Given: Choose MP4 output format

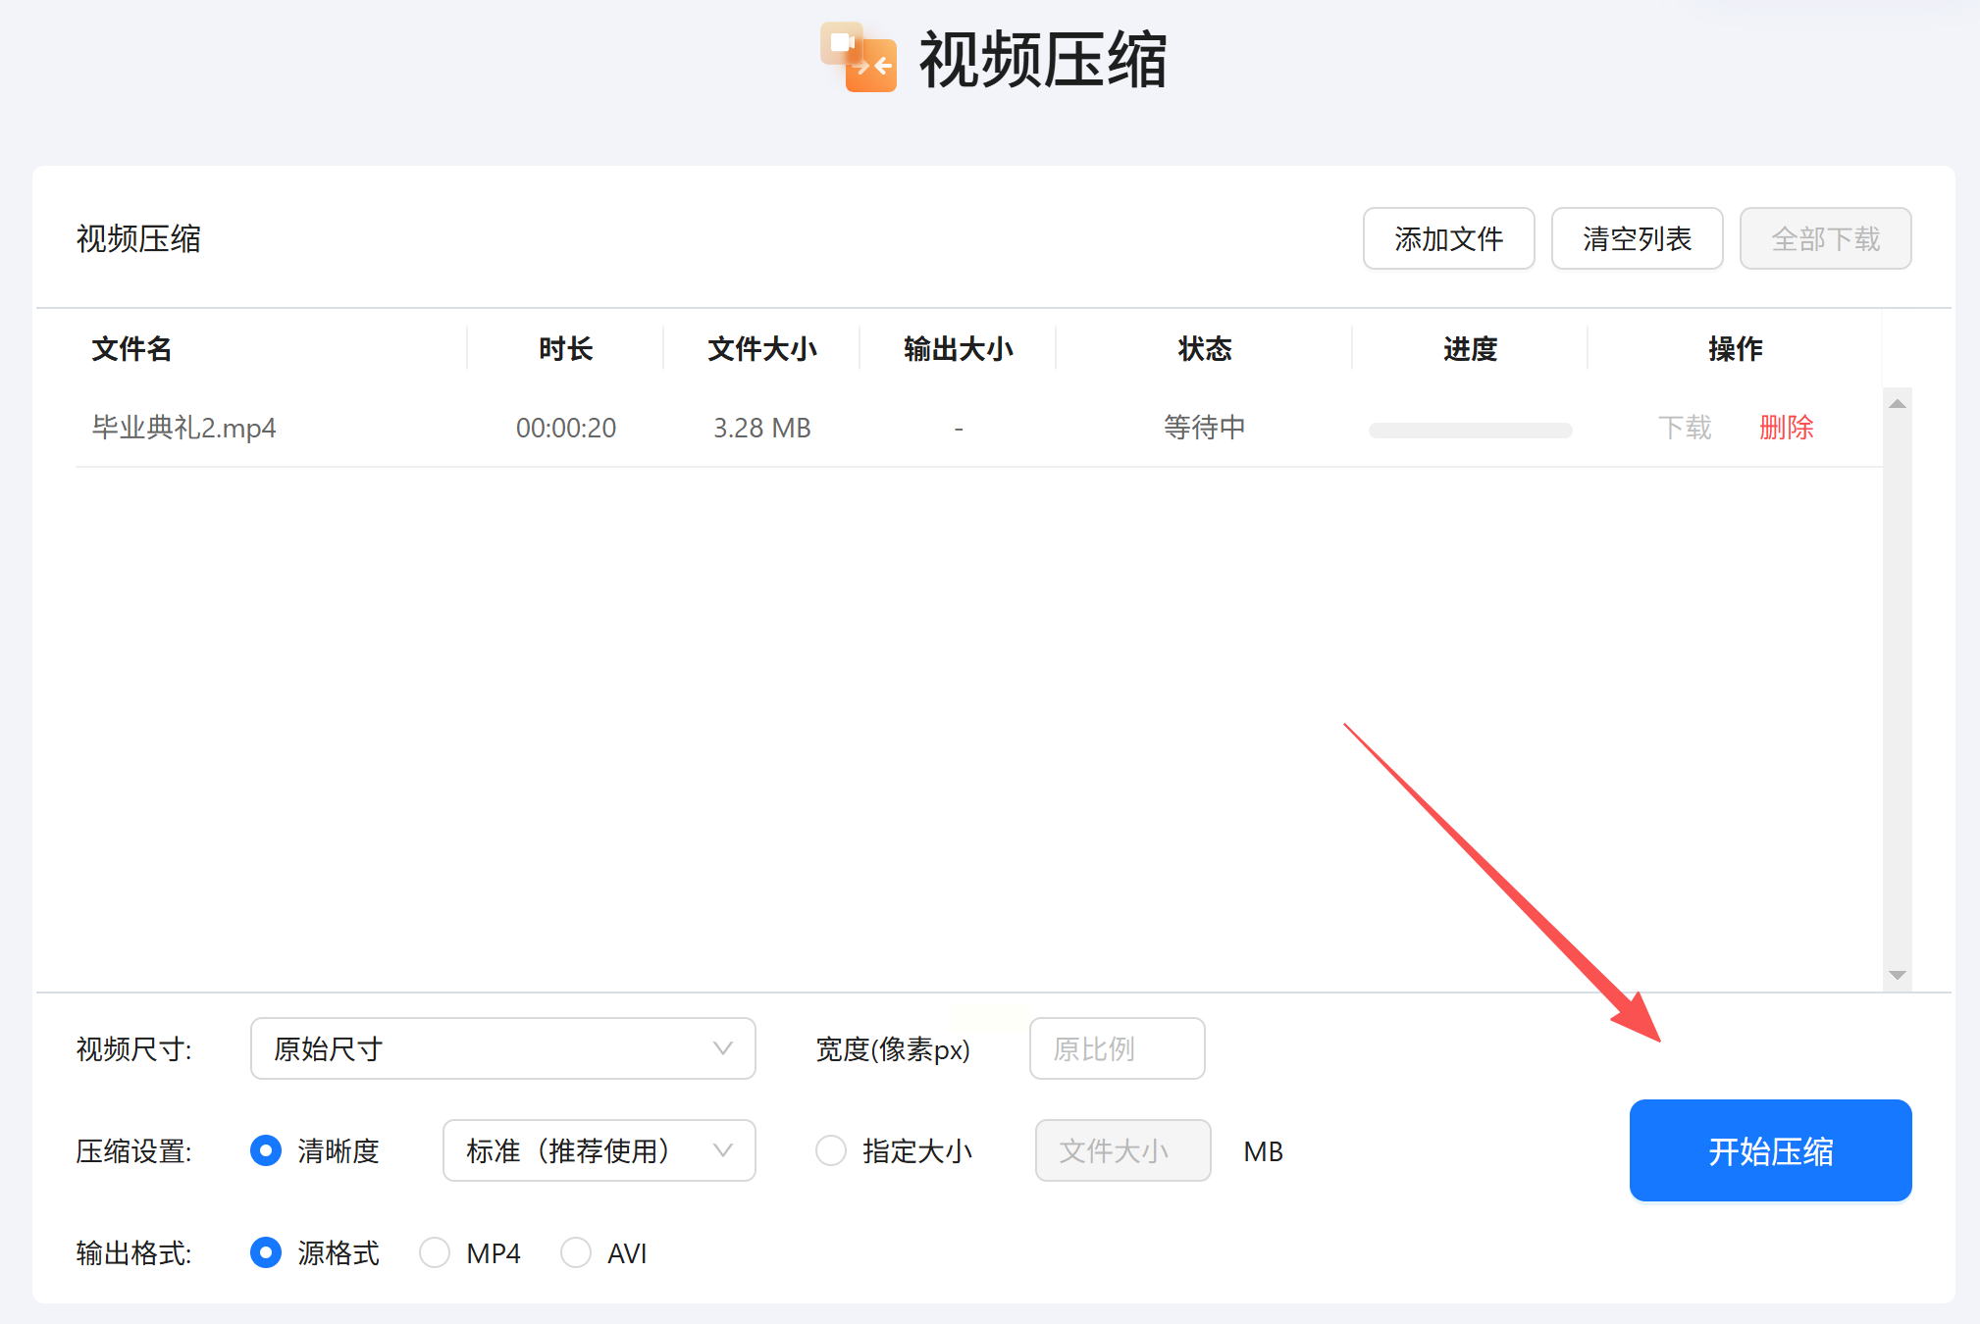Looking at the screenshot, I should click(435, 1252).
